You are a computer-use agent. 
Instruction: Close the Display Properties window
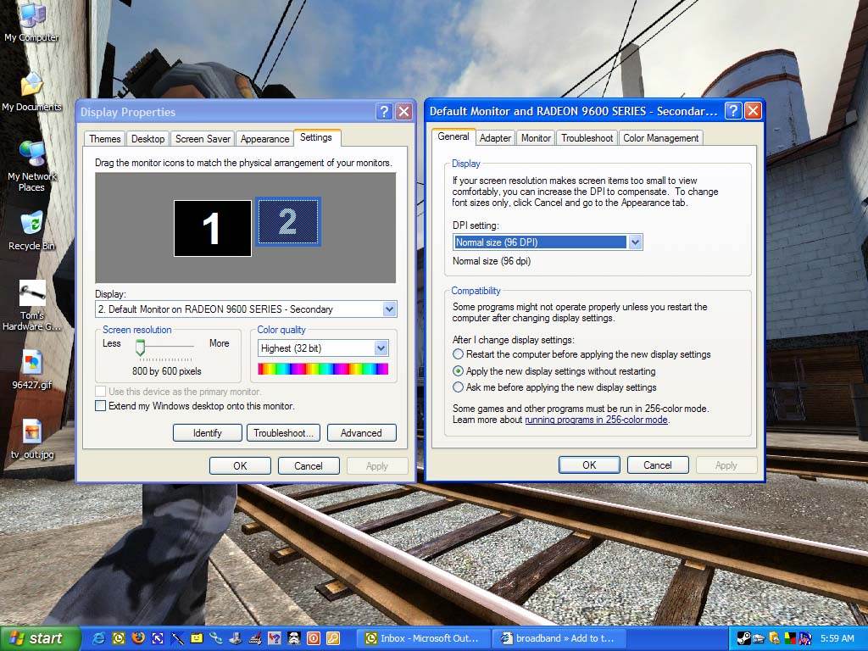click(404, 111)
